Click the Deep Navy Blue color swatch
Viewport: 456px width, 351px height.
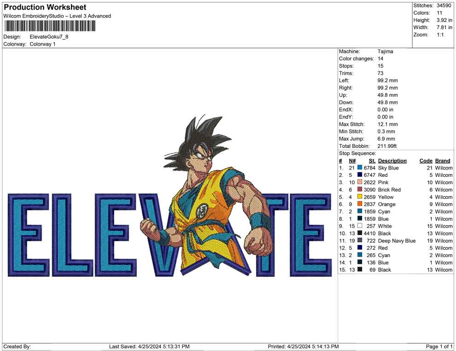[359, 240]
